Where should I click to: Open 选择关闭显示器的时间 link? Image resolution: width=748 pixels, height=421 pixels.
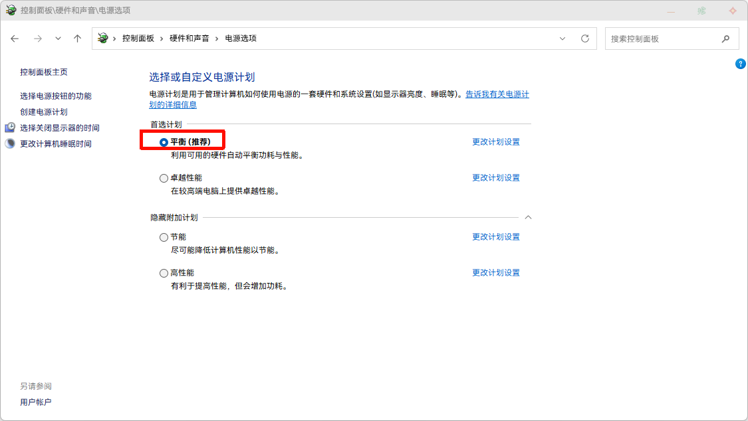pyautogui.click(x=60, y=127)
